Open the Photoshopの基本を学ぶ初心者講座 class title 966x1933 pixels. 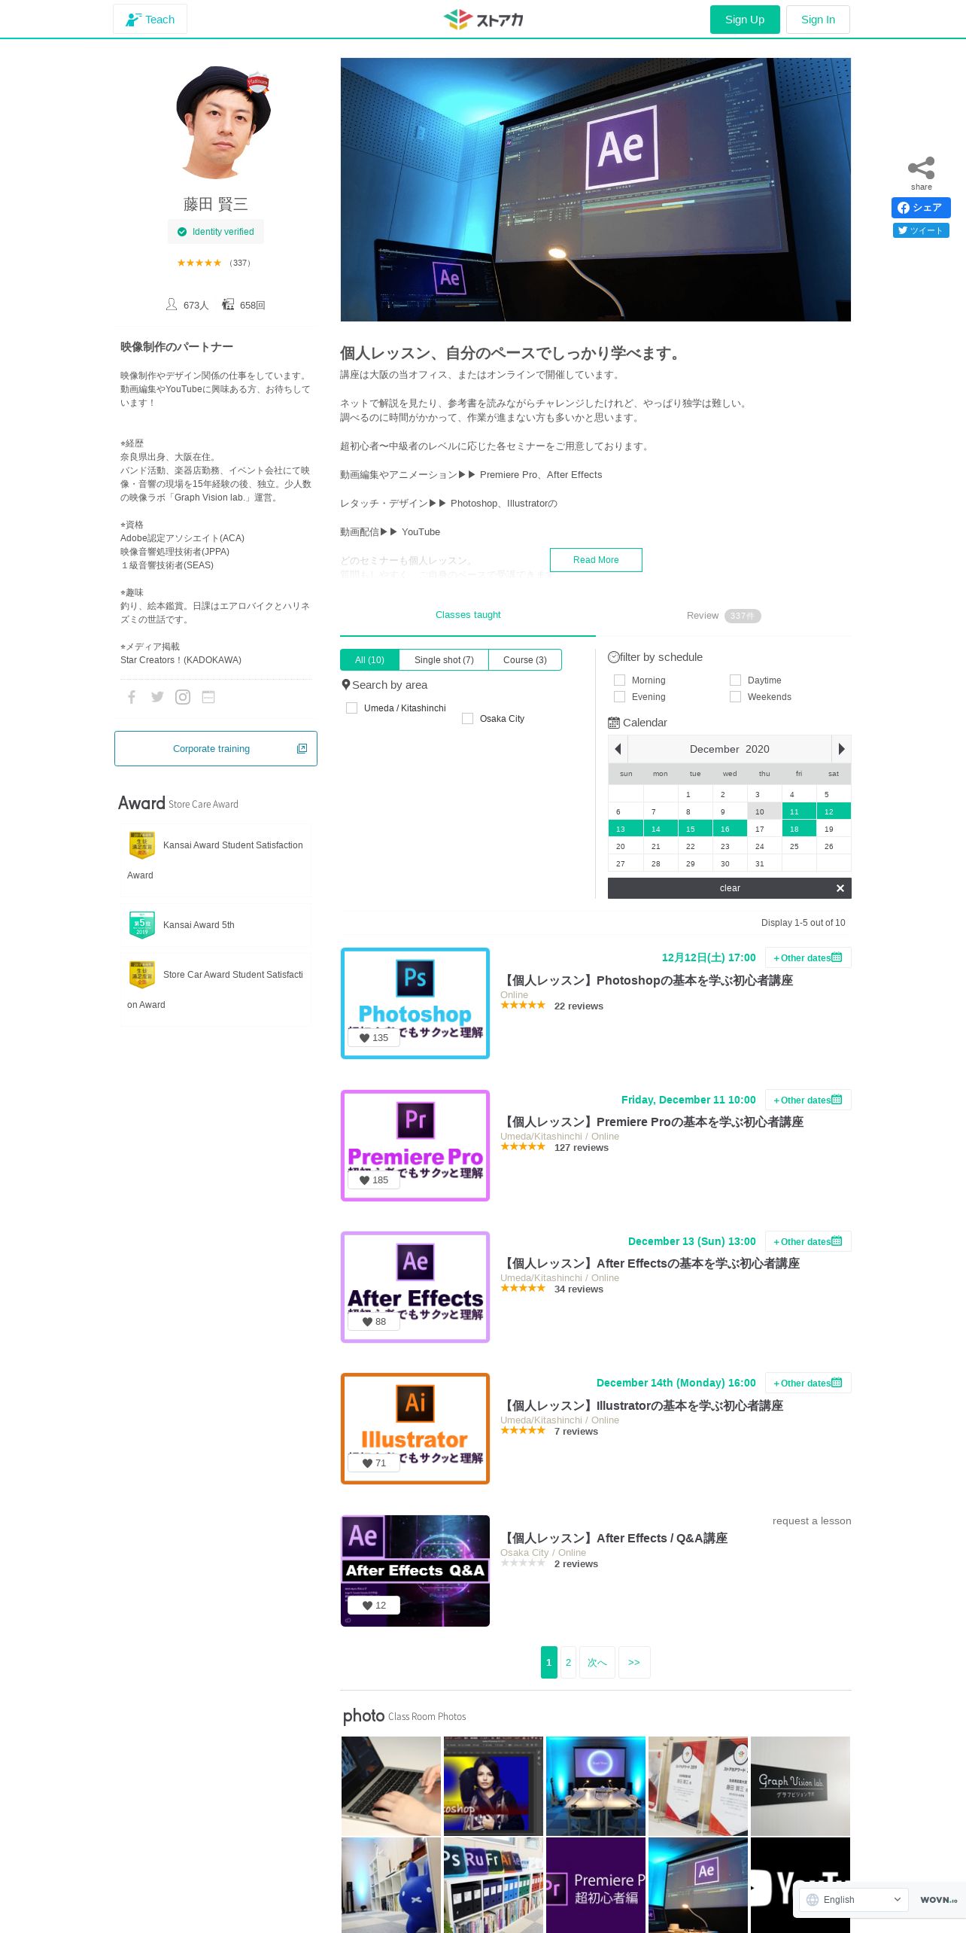click(x=647, y=981)
